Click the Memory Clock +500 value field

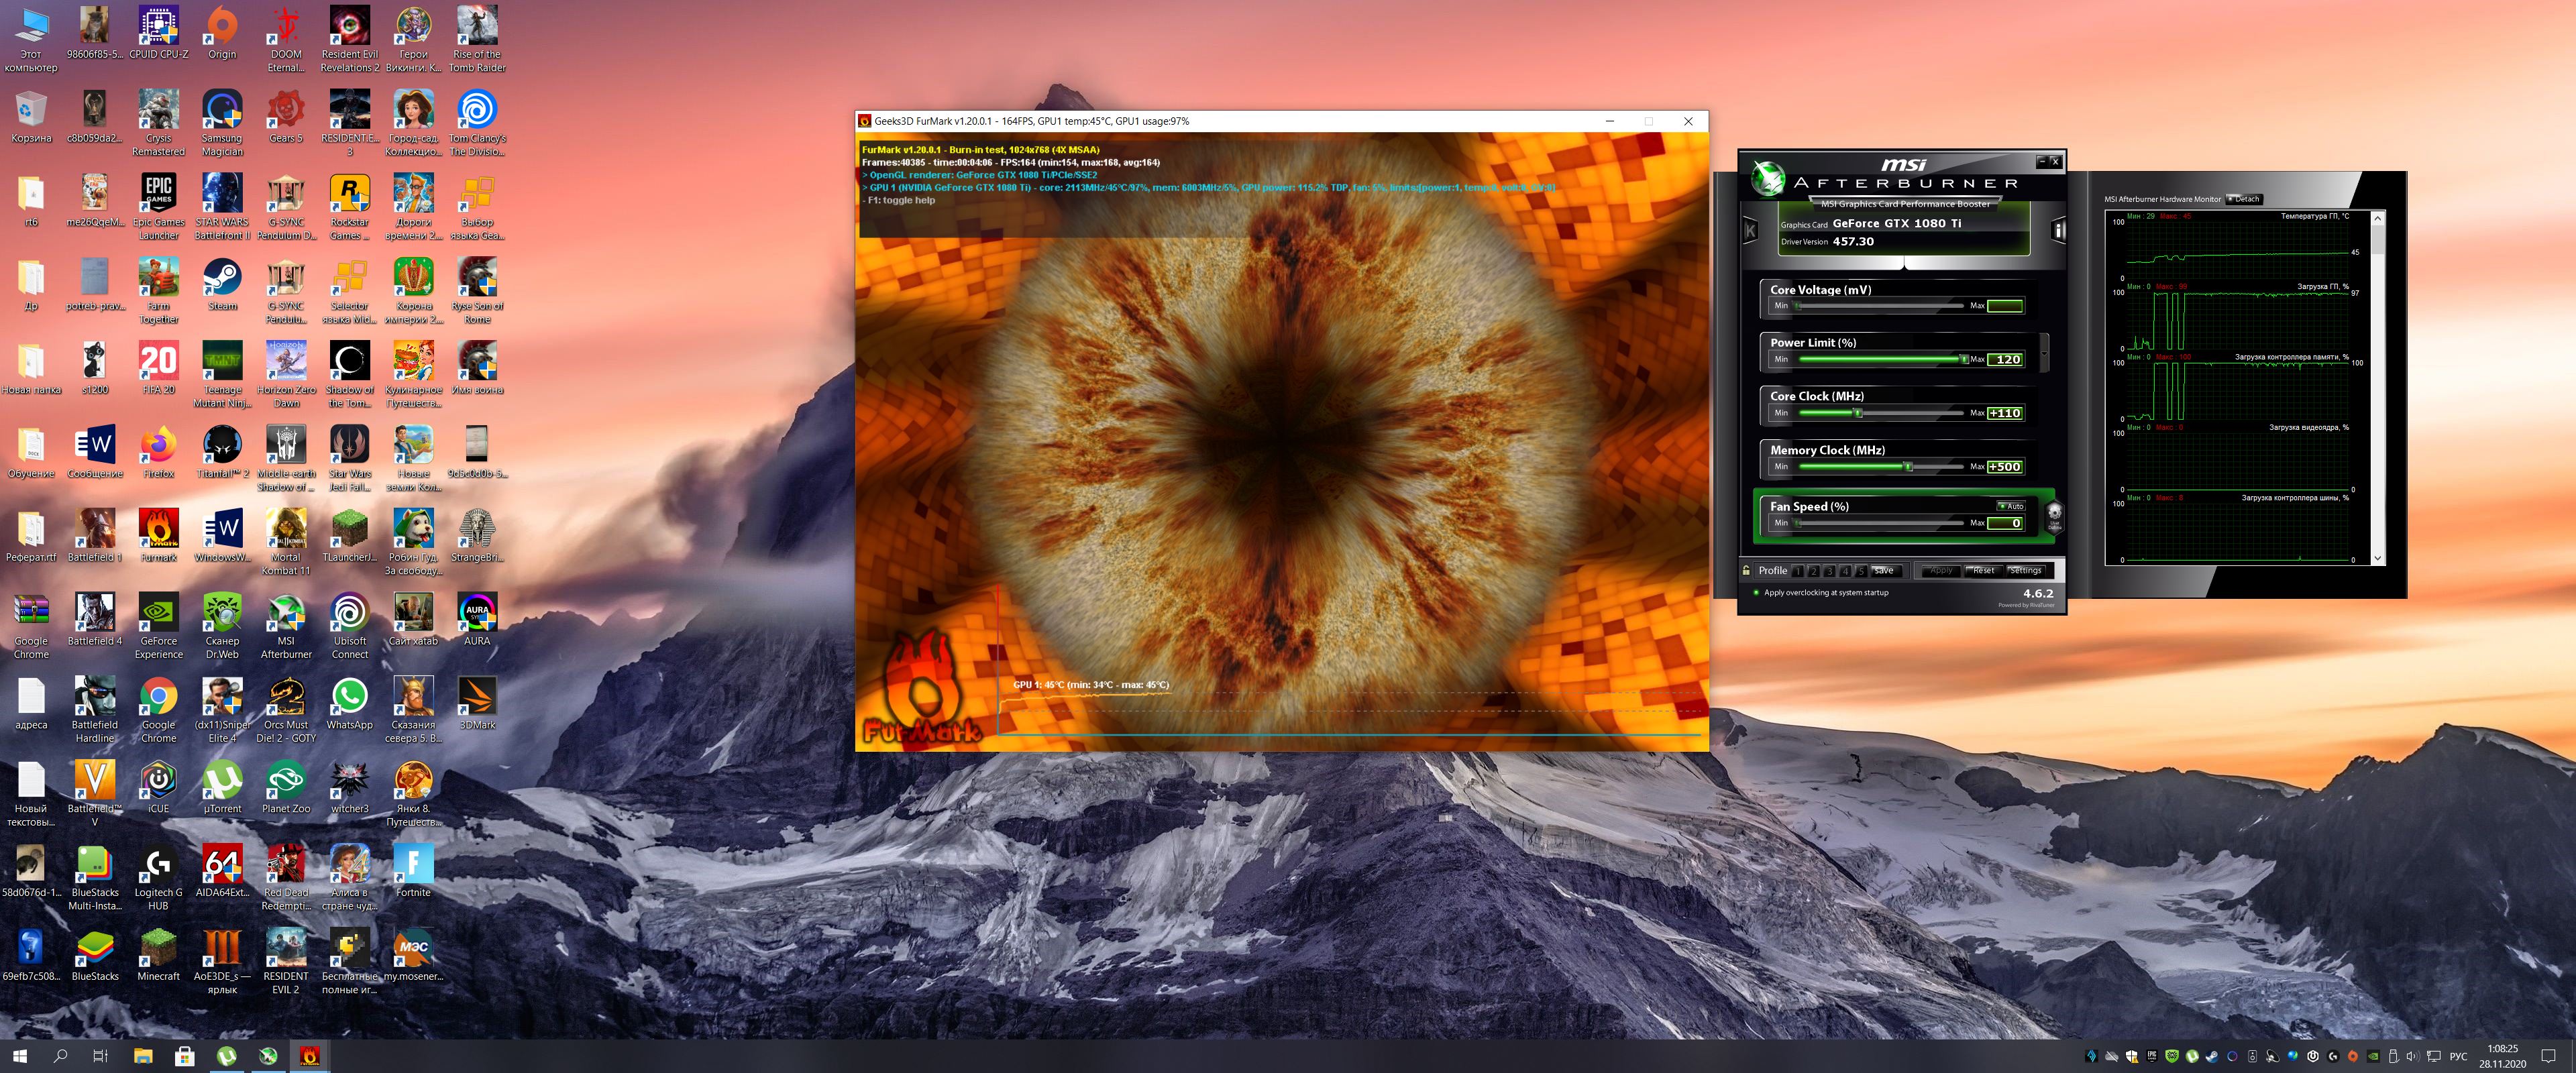point(2004,467)
